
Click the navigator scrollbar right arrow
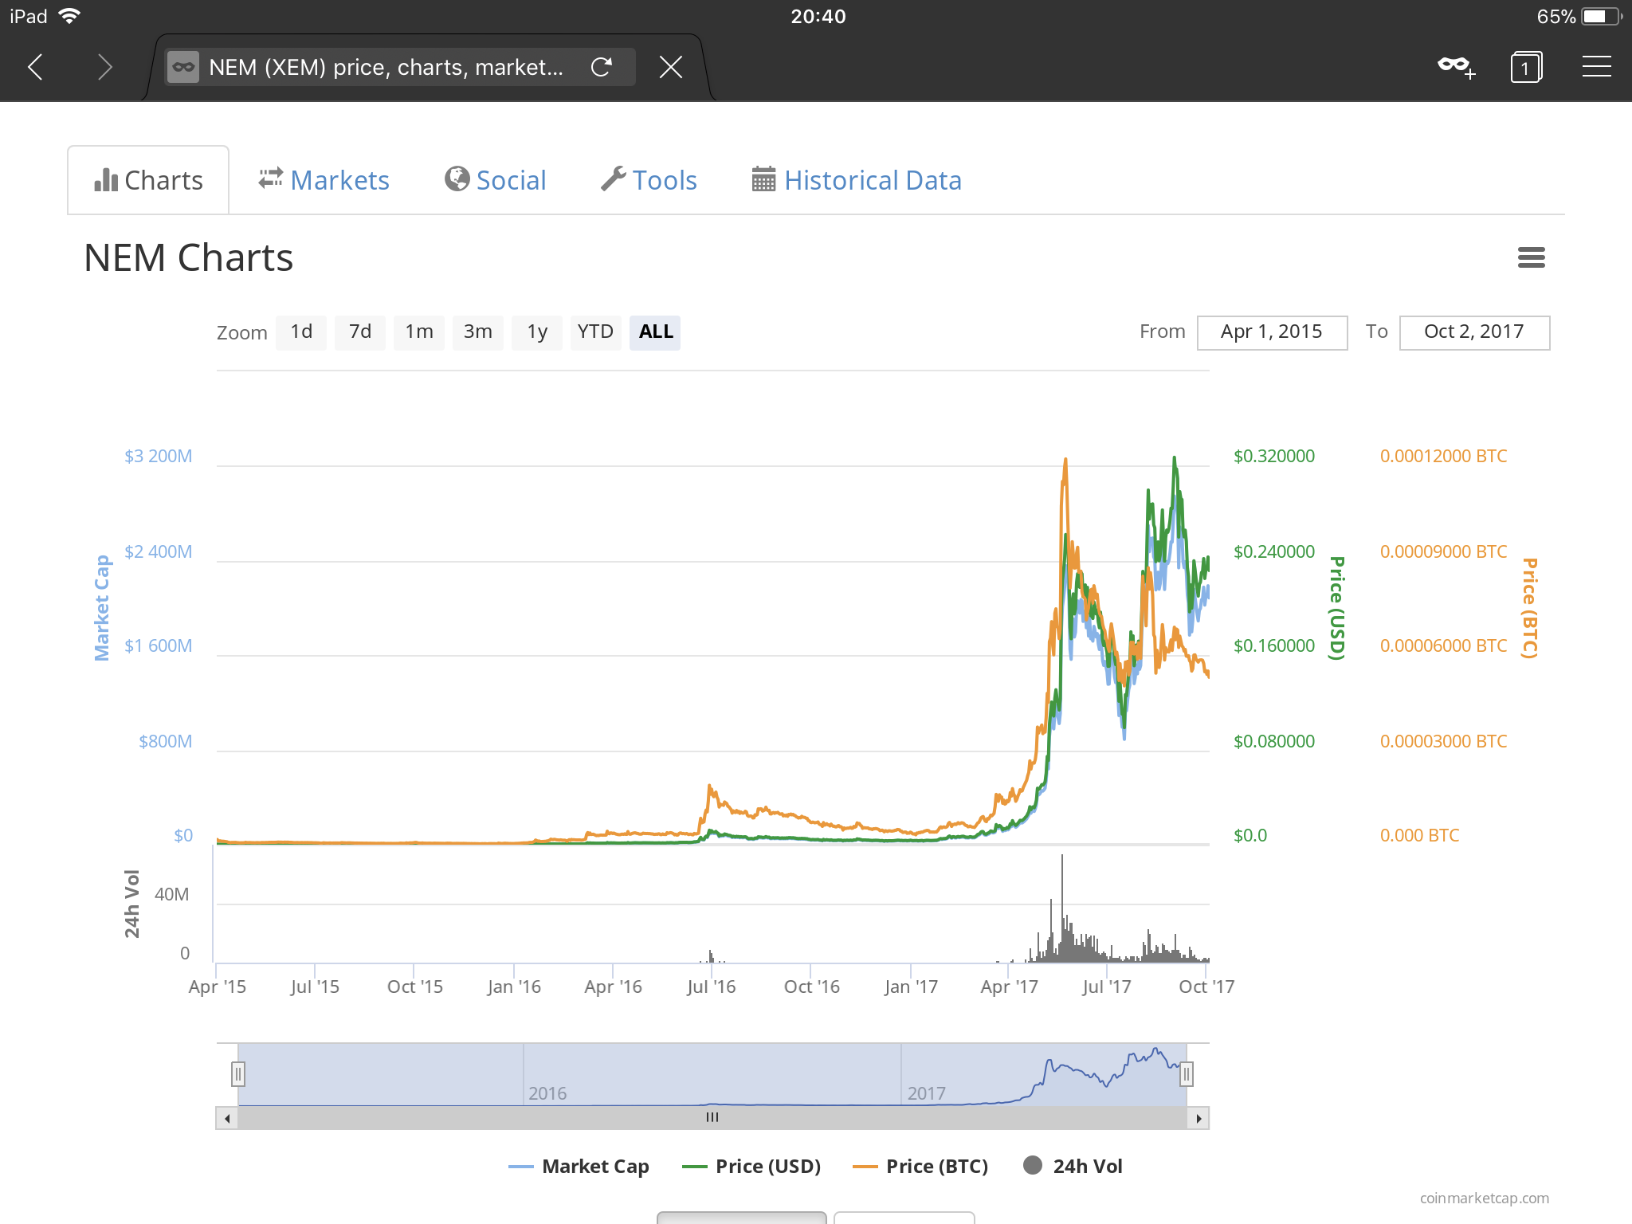1198,1118
